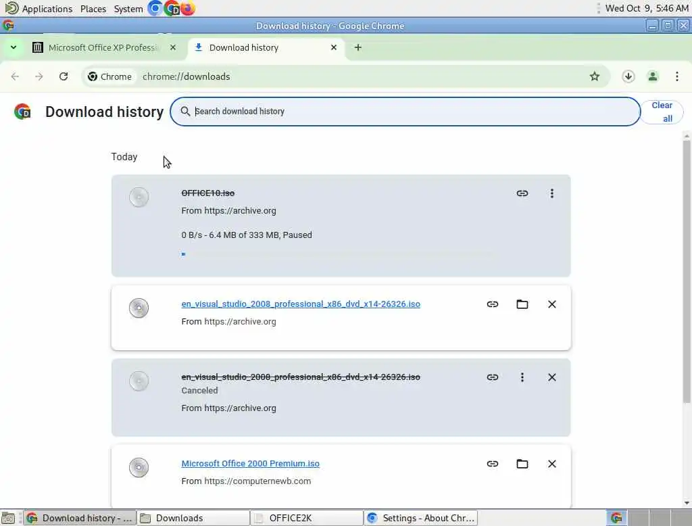Click Microsoft Office 2000 Premium disc file icon
The height and width of the screenshot is (526, 692).
(x=139, y=467)
